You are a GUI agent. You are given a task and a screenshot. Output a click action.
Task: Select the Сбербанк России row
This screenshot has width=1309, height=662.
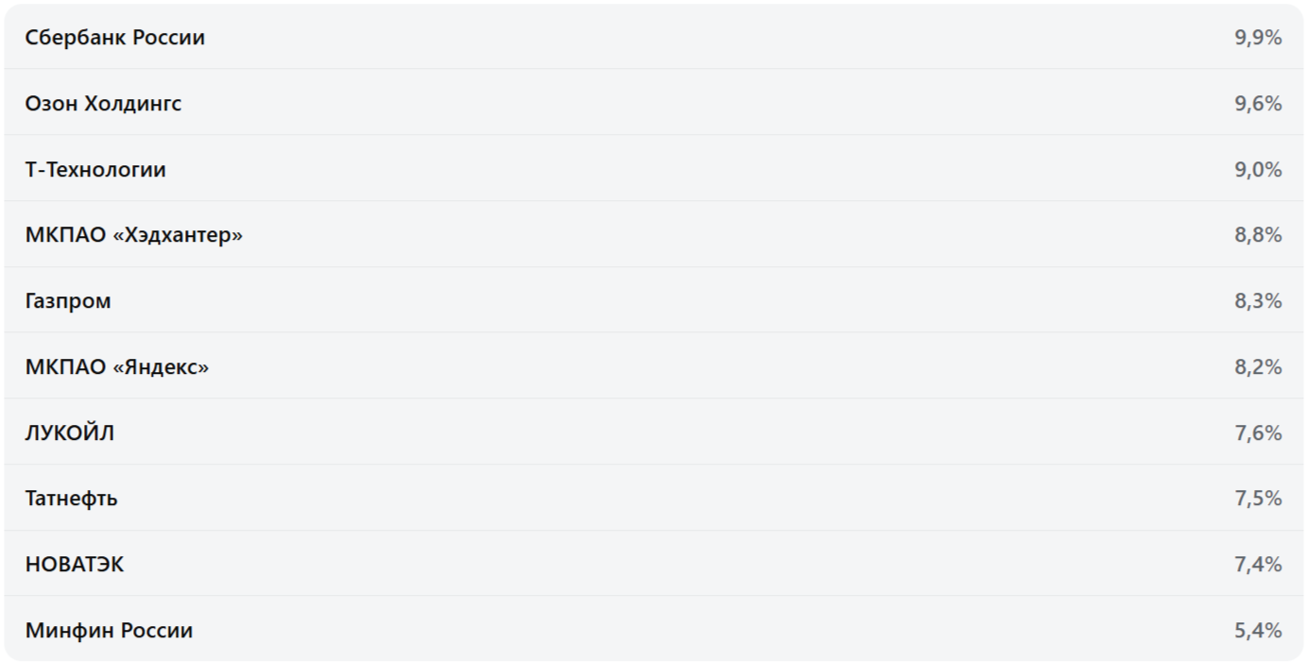(x=654, y=37)
